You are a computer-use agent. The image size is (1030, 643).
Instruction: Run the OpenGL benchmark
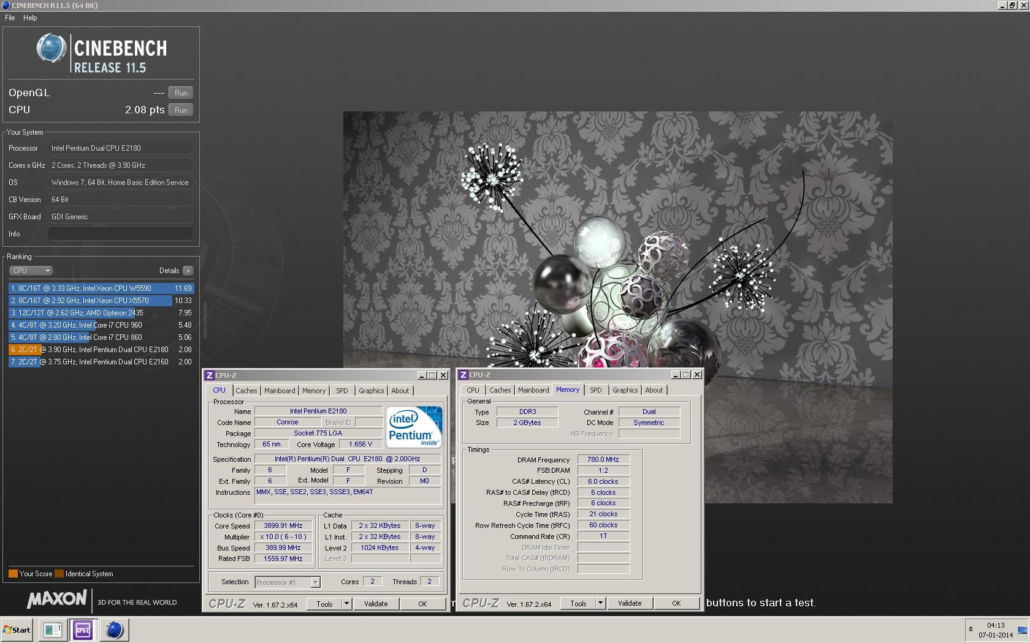pyautogui.click(x=181, y=93)
